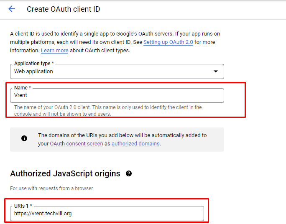Follow the Learn more link

[x=54, y=51]
